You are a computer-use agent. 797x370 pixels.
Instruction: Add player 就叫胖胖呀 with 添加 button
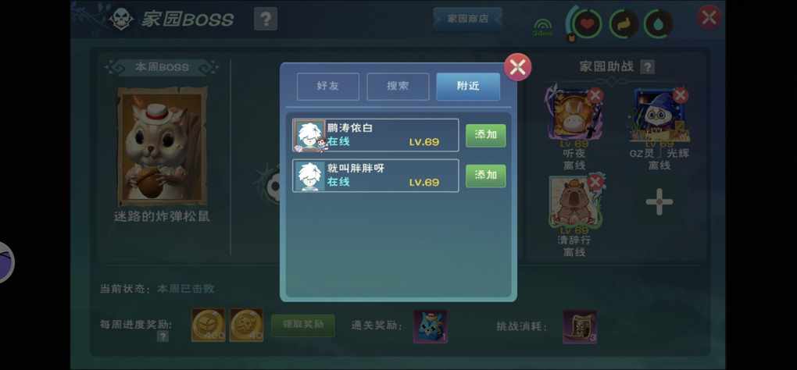coord(486,176)
